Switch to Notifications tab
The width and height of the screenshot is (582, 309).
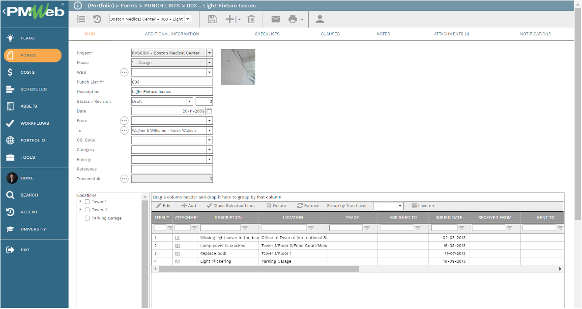[535, 34]
